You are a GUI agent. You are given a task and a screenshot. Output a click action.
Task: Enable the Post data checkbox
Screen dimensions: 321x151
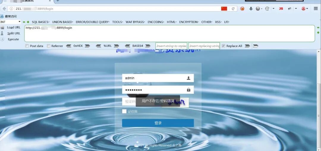(27, 46)
